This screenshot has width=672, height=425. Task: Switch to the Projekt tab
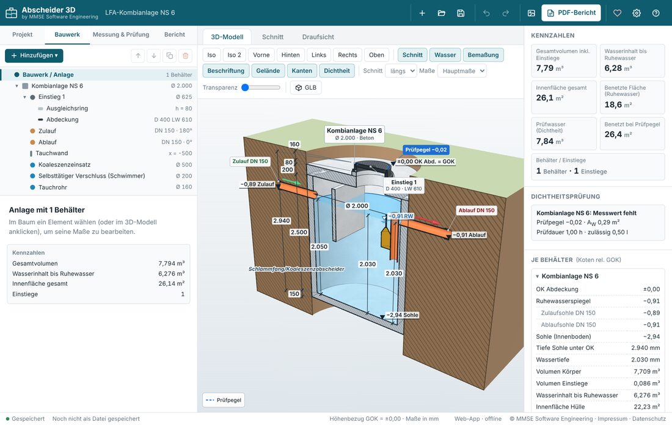click(x=22, y=35)
